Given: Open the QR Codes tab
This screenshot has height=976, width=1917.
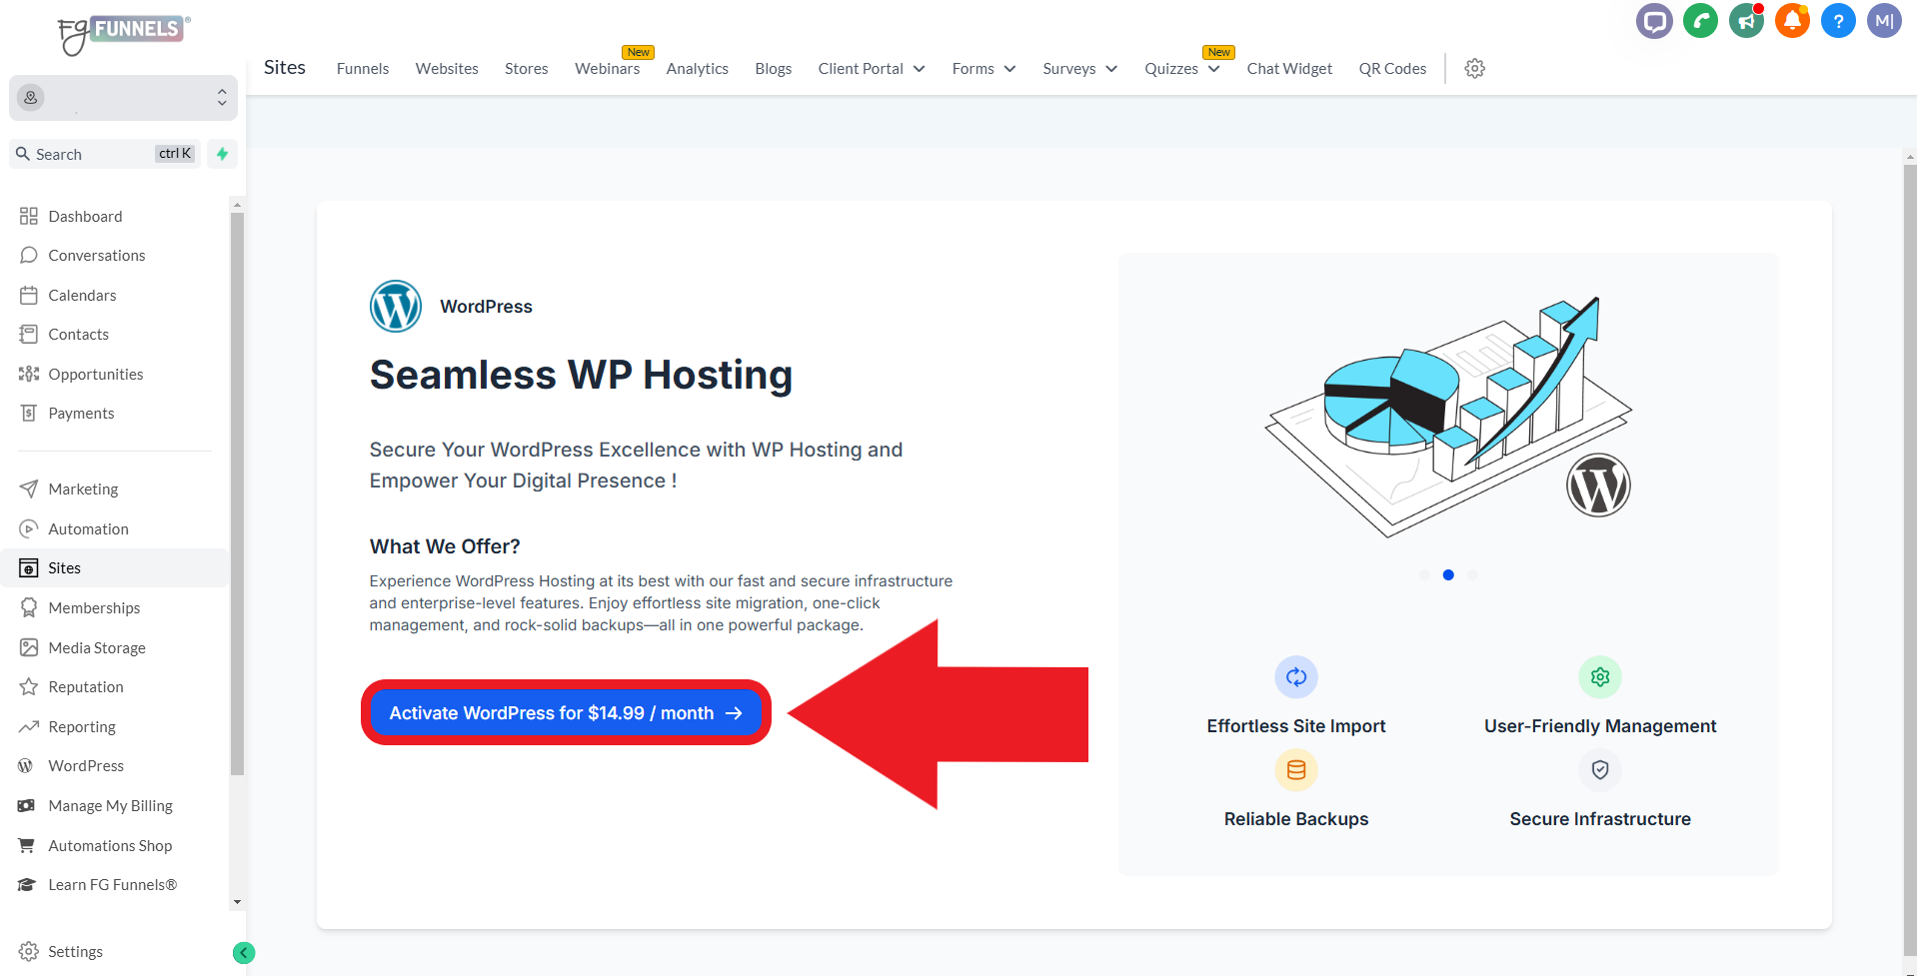Looking at the screenshot, I should pos(1392,69).
